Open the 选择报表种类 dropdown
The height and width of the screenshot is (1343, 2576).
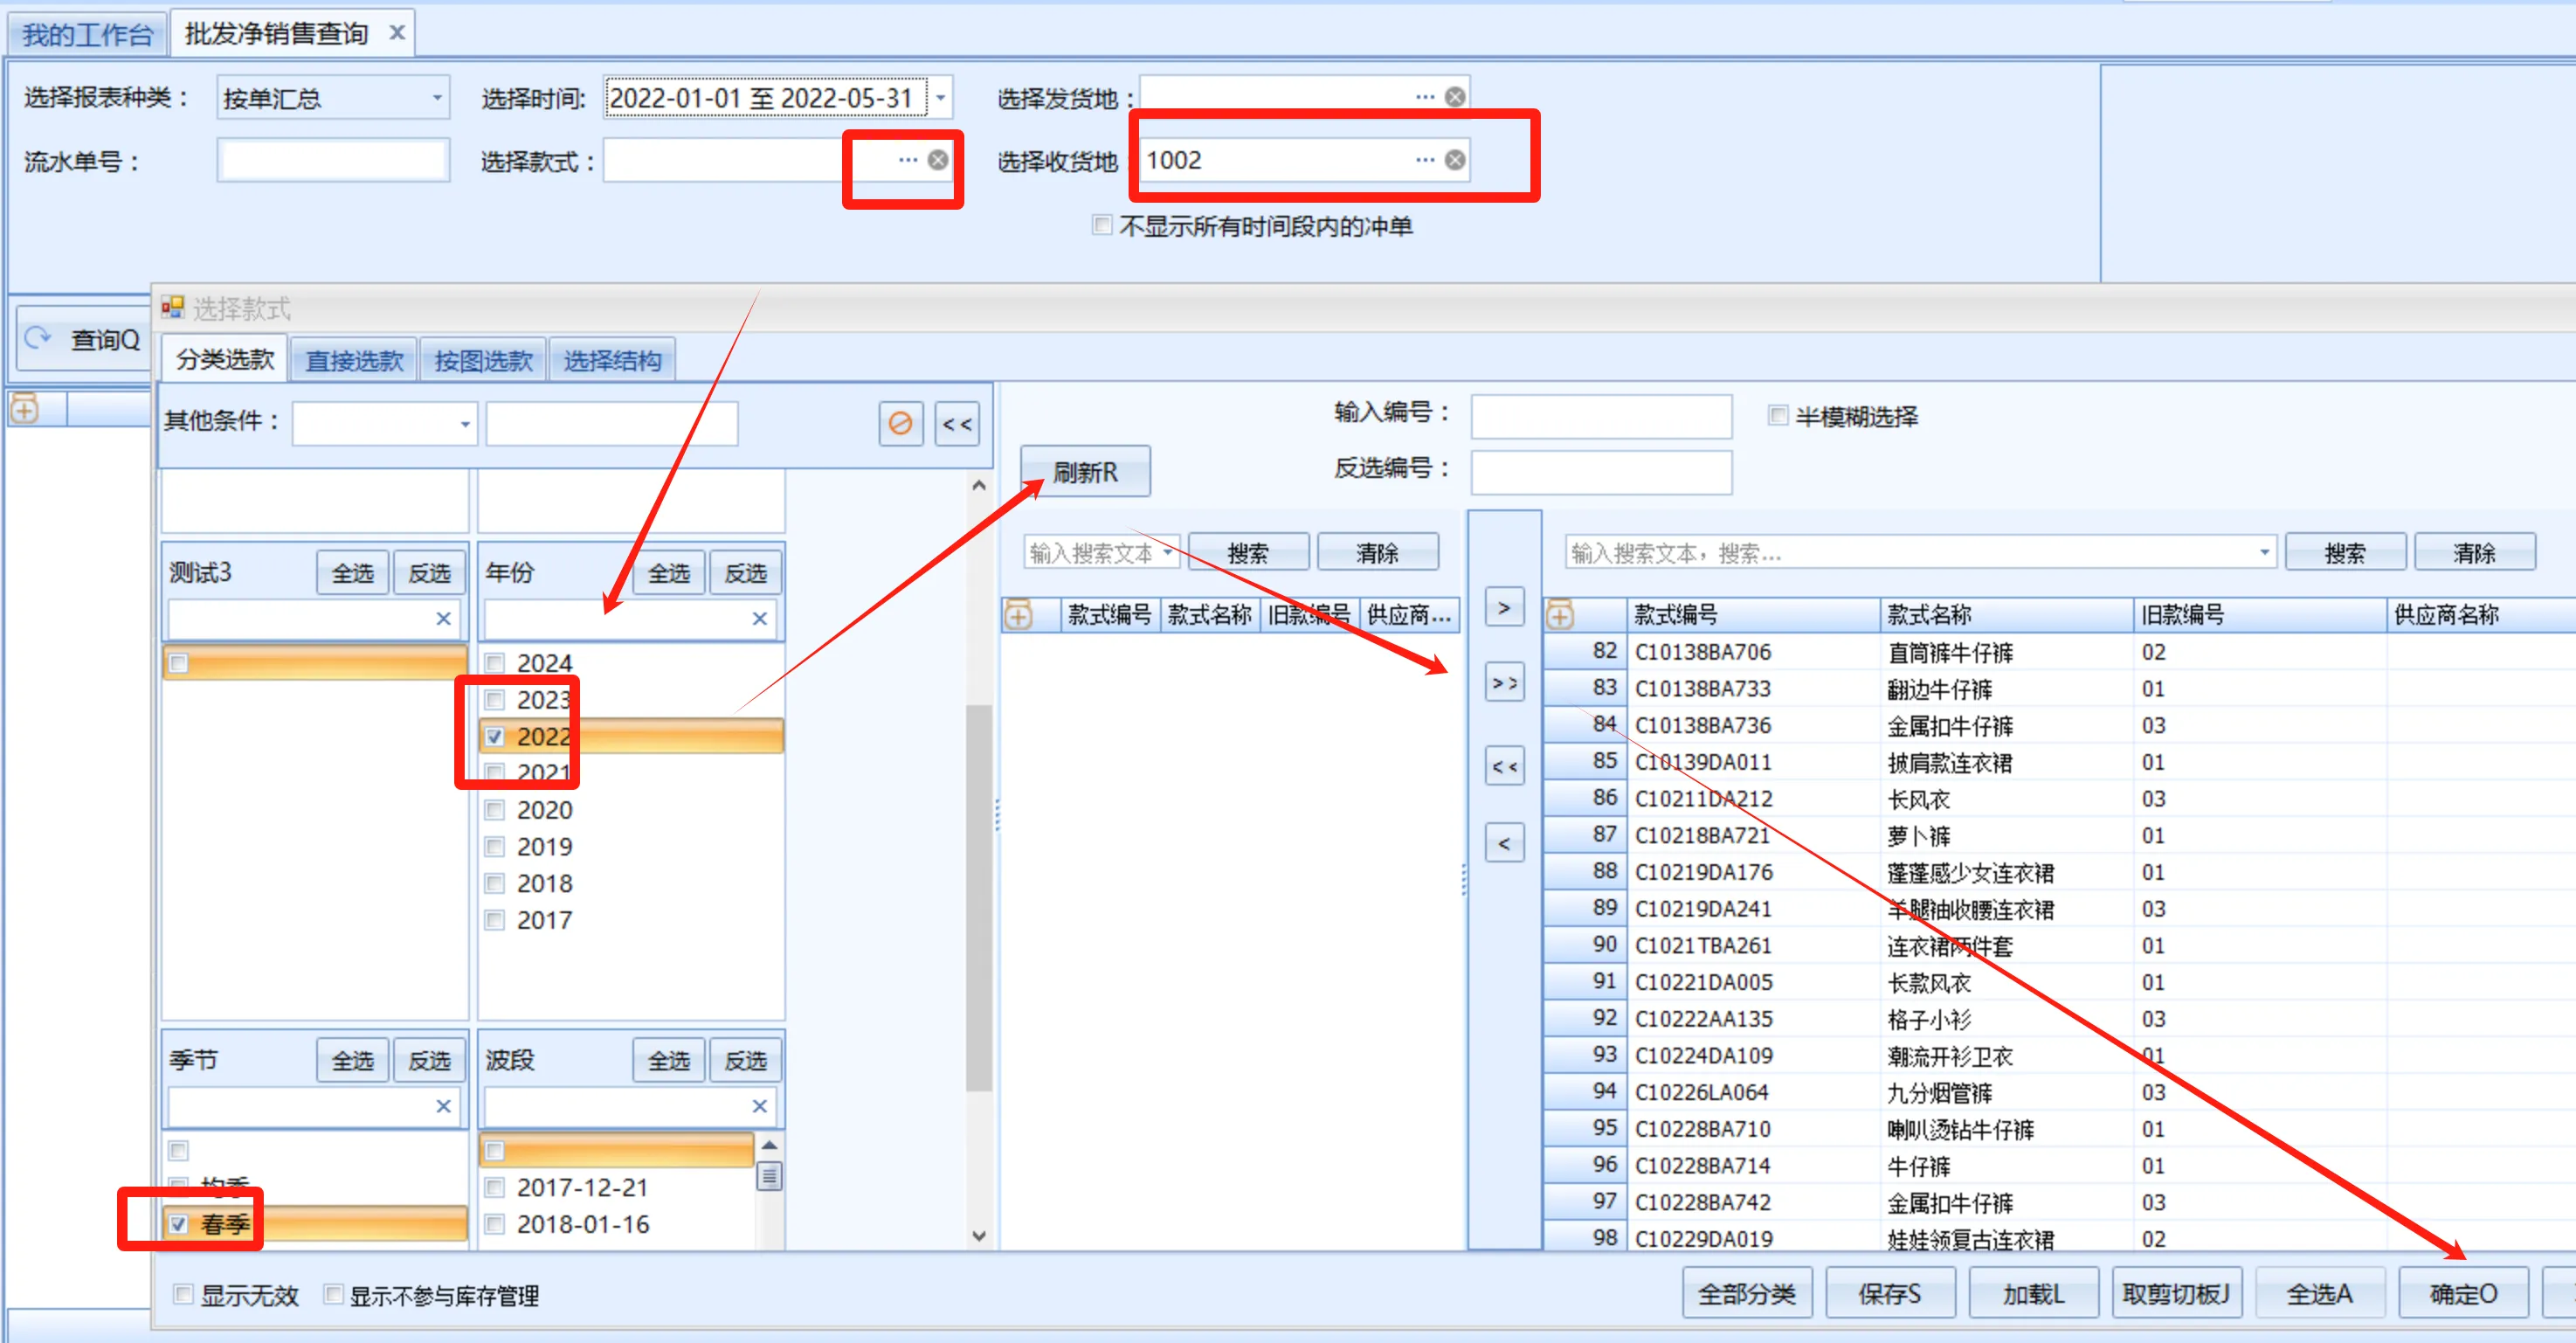(x=436, y=98)
